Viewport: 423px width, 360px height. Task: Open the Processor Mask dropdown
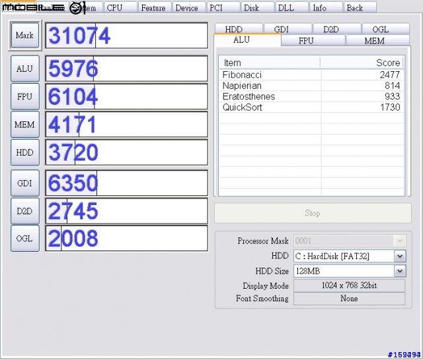coord(350,241)
